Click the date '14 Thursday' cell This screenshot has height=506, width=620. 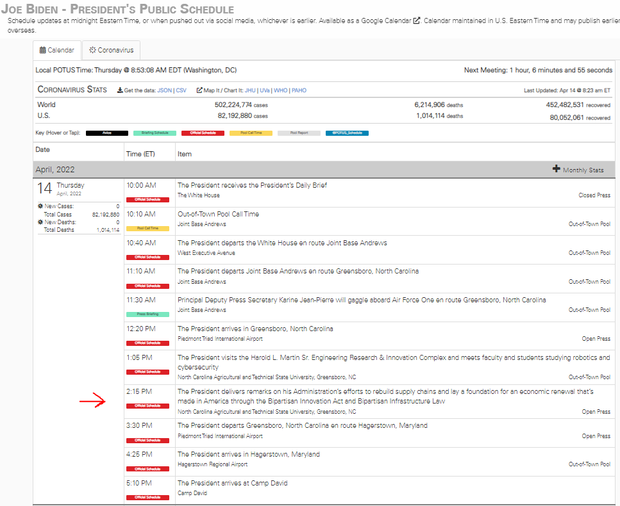pos(61,188)
